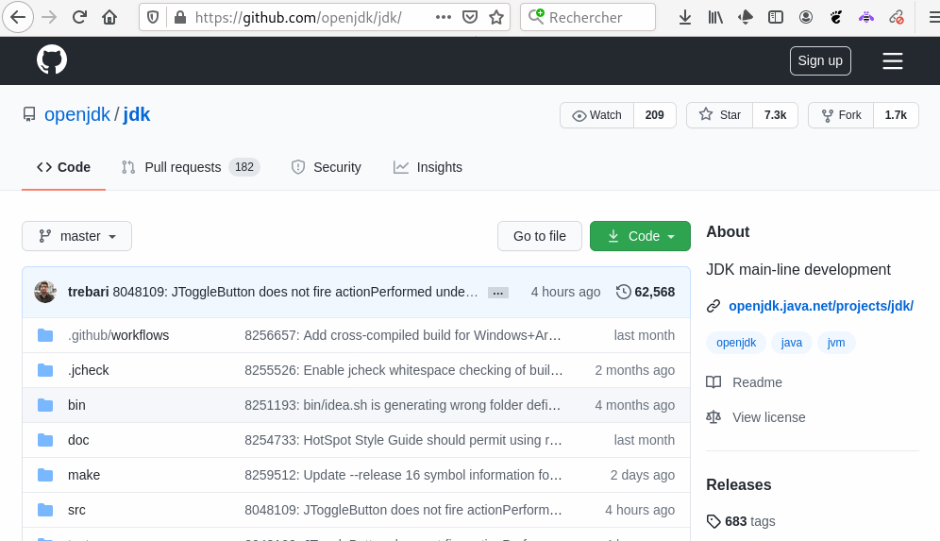Click the 1.7k forks count
The width and height of the screenshot is (940, 541).
[x=896, y=115]
